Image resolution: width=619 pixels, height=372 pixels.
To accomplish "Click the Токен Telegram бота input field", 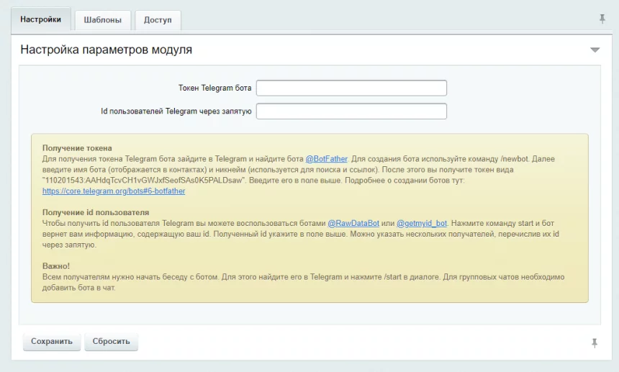I will (351, 88).
